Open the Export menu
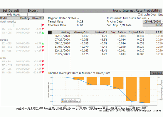163x117 pixels. tap(33, 11)
